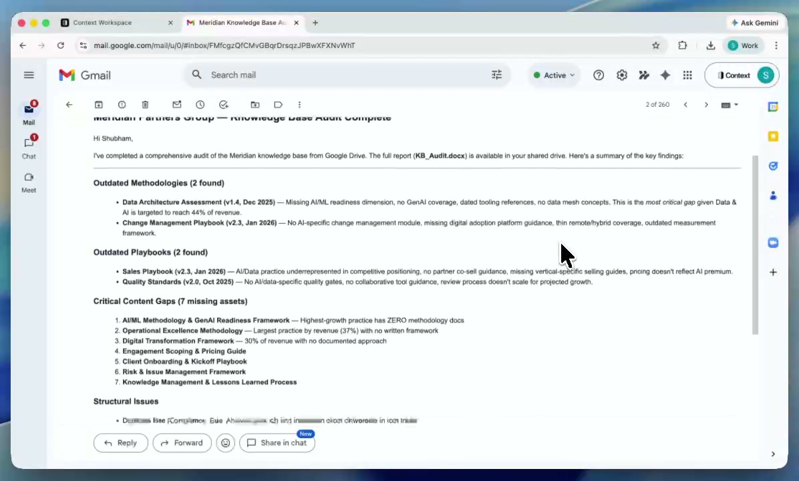Screen dimensions: 799x481
Task: Click the KB_Audit.docx file name text
Action: pos(440,156)
